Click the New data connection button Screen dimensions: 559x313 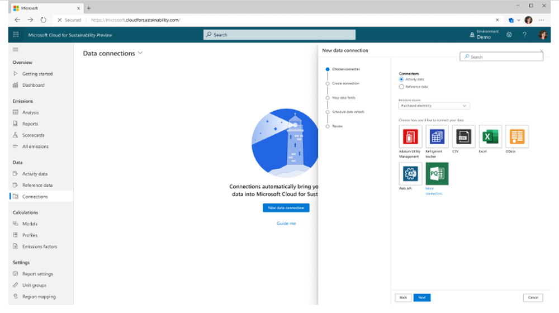(286, 208)
